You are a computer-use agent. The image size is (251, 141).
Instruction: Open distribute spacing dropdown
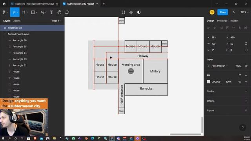pos(246,28)
